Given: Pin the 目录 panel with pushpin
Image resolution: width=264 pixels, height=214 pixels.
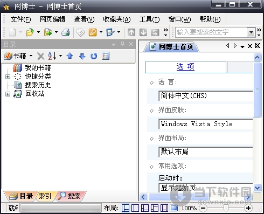Looking at the screenshot, I should click(x=122, y=44).
